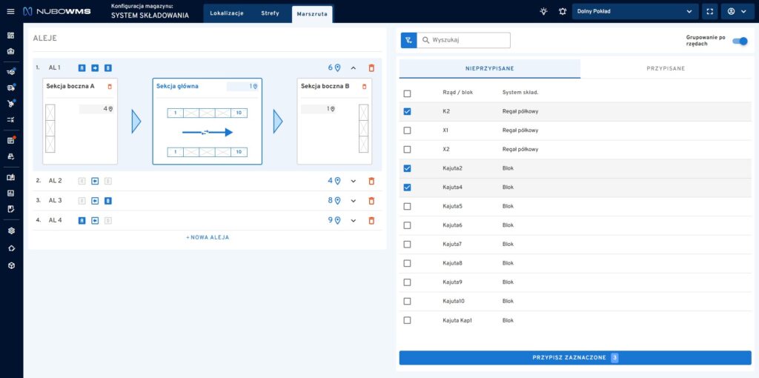
Task: Uncheck the K2 row checkbox
Action: click(x=407, y=112)
